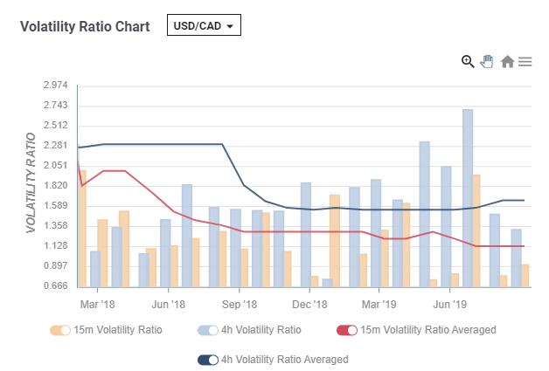This screenshot has height=371, width=549.
Task: Disable the 15m Volatility Ratio Averaged switch
Action: tap(346, 330)
